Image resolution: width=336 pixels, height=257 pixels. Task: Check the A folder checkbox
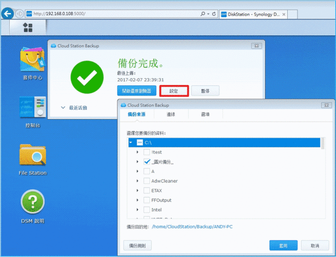(147, 171)
